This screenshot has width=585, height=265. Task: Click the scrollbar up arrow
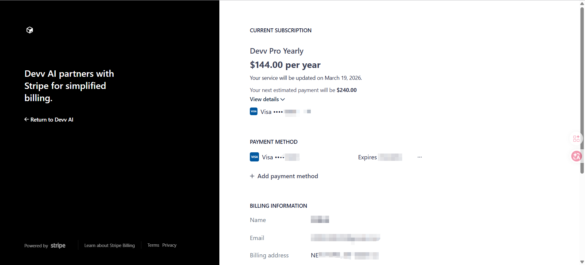[x=582, y=4]
